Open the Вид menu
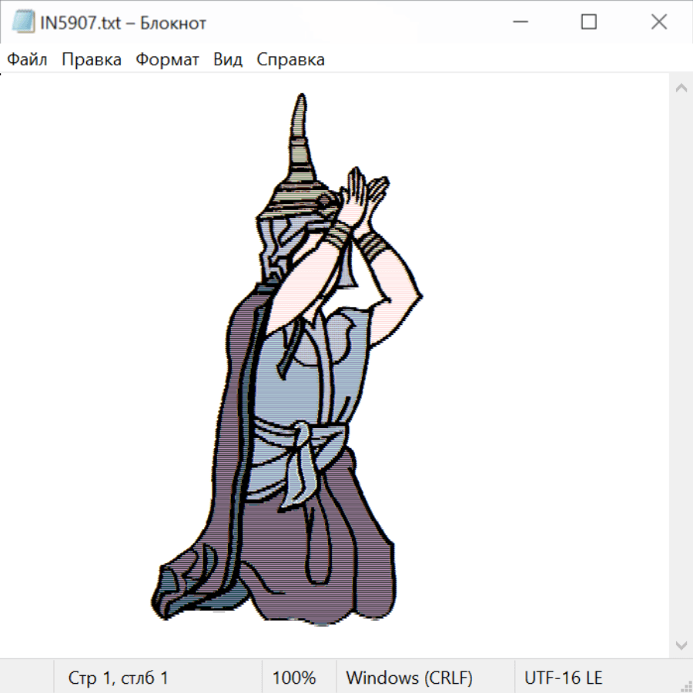The height and width of the screenshot is (693, 693). click(227, 60)
